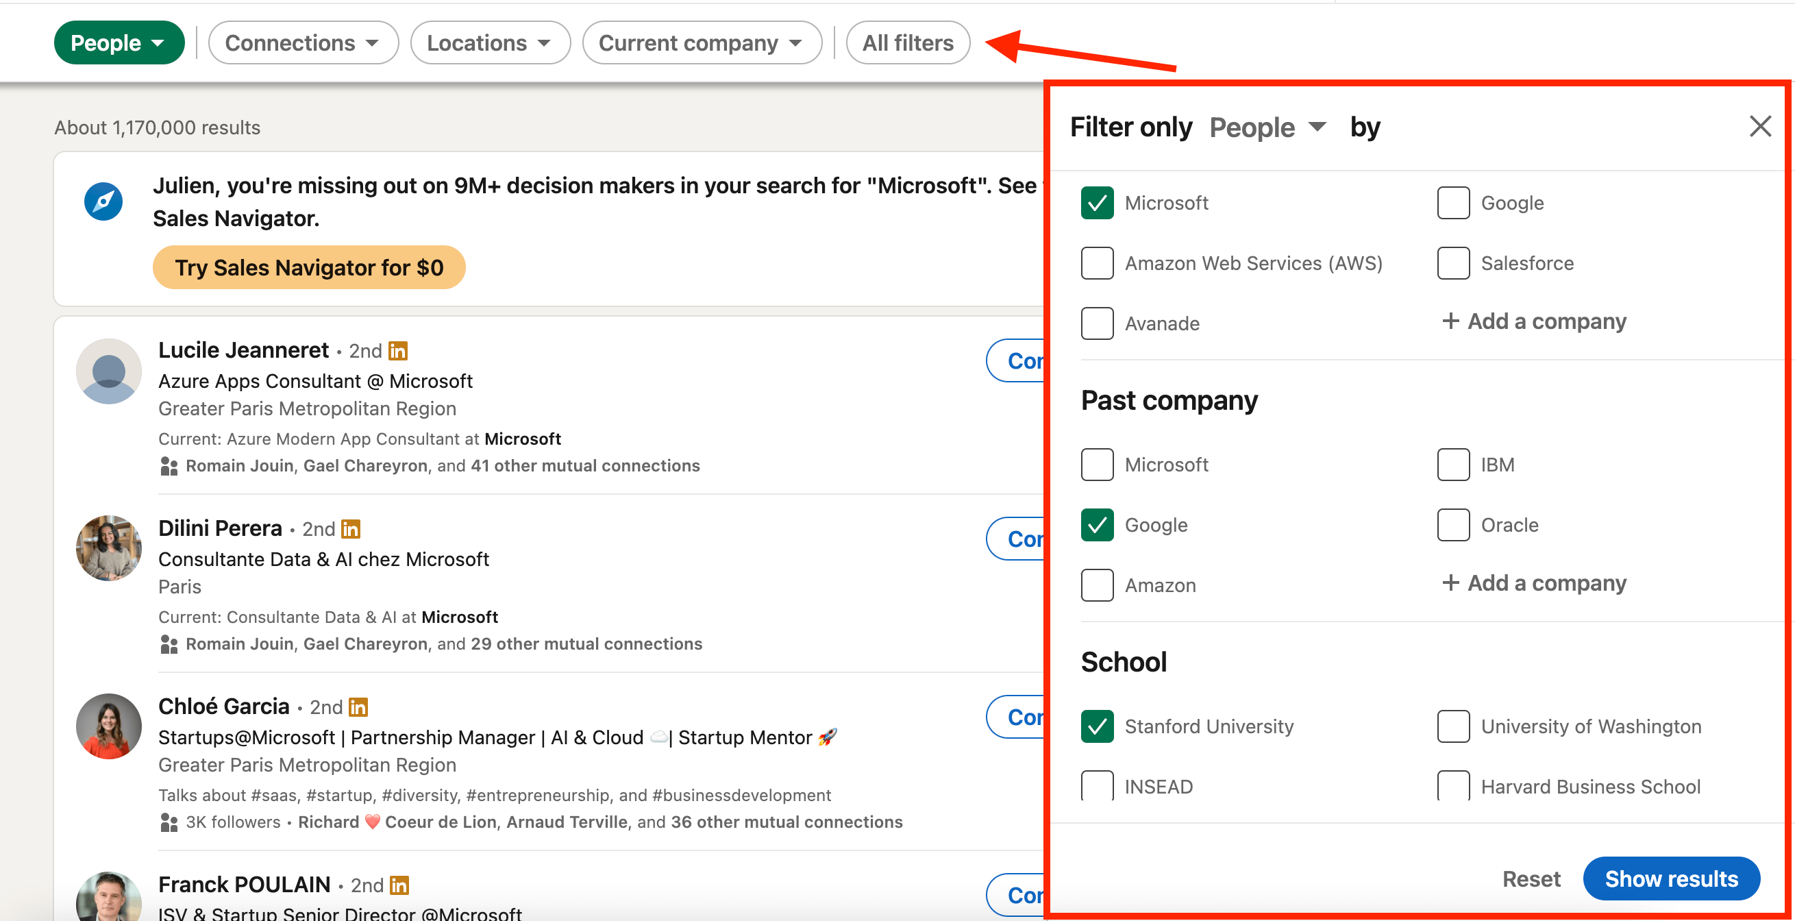Uncheck Microsoft under current company
This screenshot has height=921, width=1795.
coord(1097,203)
